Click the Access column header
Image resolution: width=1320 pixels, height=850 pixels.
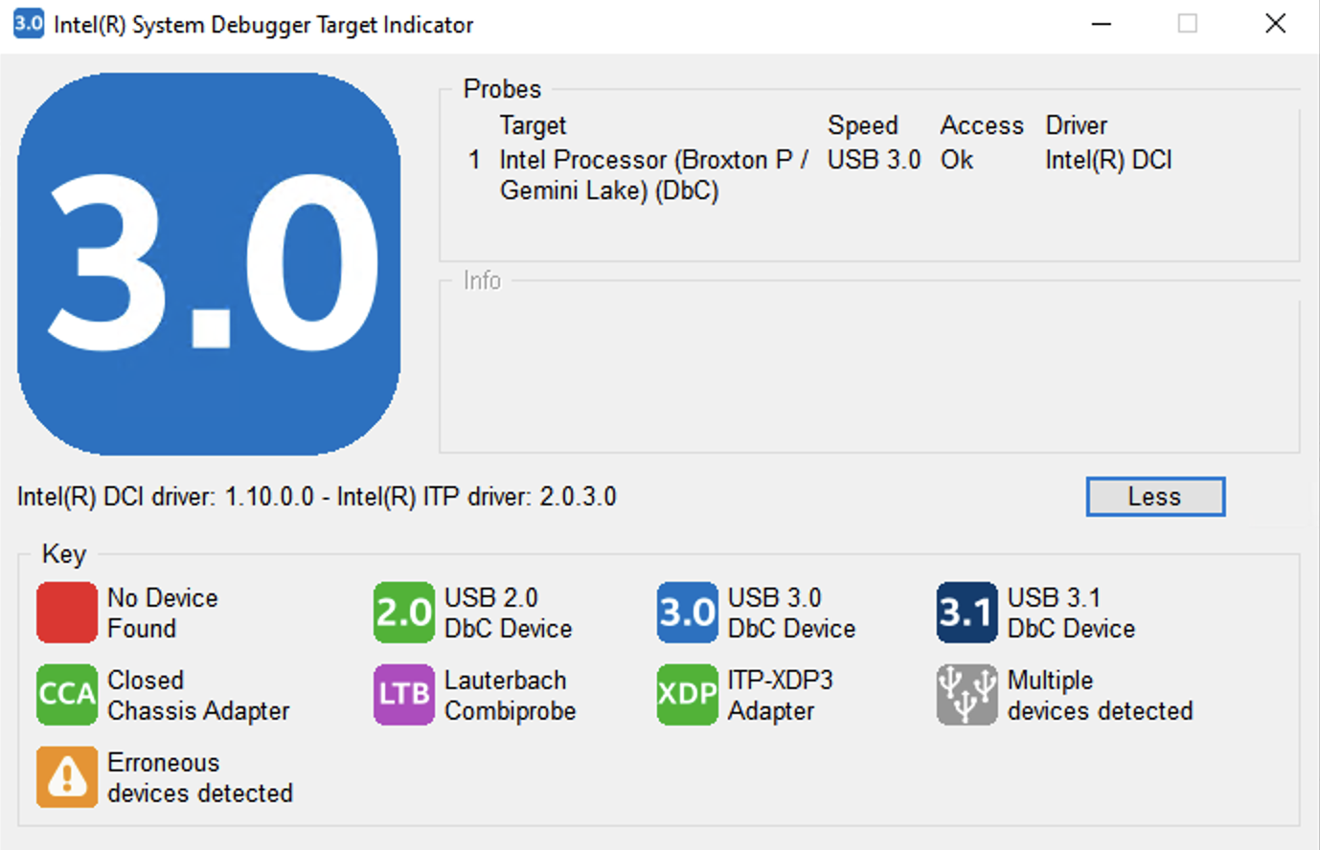[x=982, y=125]
